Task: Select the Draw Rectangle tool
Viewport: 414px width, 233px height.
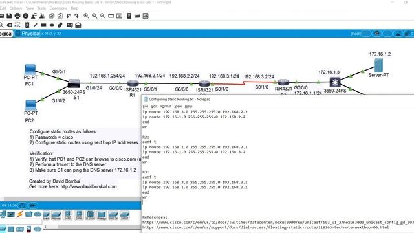Action: click(43, 25)
